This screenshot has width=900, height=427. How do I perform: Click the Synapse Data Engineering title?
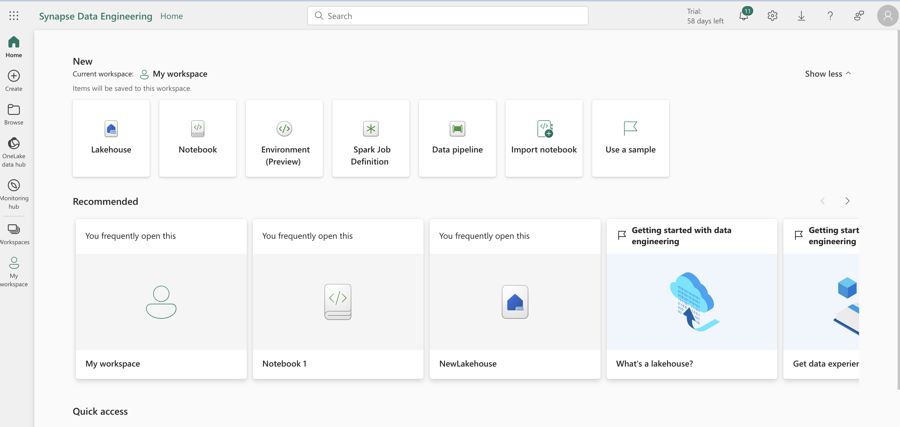click(x=95, y=16)
